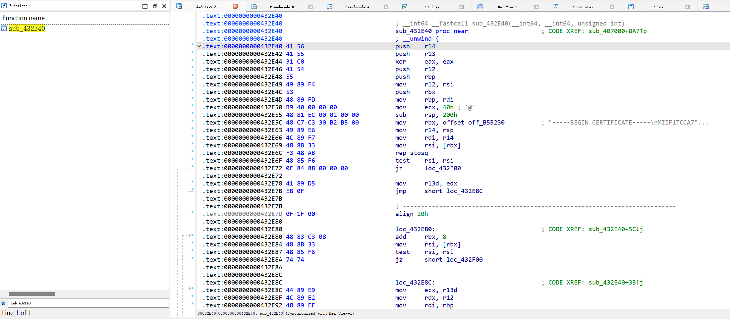Follow the sub_432E40+5C xref comment
The height and width of the screenshot is (319, 730).
tap(616, 229)
